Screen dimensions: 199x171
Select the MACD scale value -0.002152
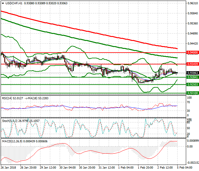click(x=193, y=163)
